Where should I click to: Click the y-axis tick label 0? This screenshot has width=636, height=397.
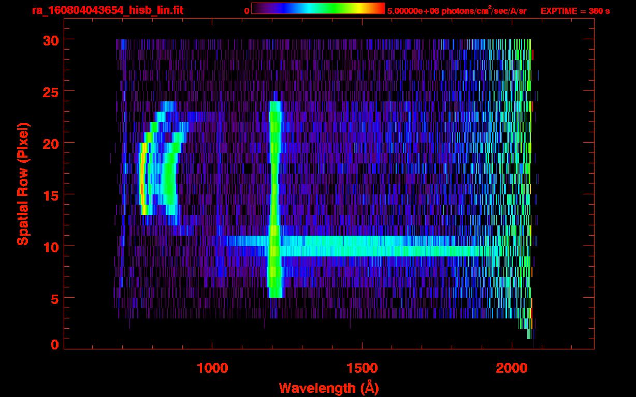pos(54,344)
